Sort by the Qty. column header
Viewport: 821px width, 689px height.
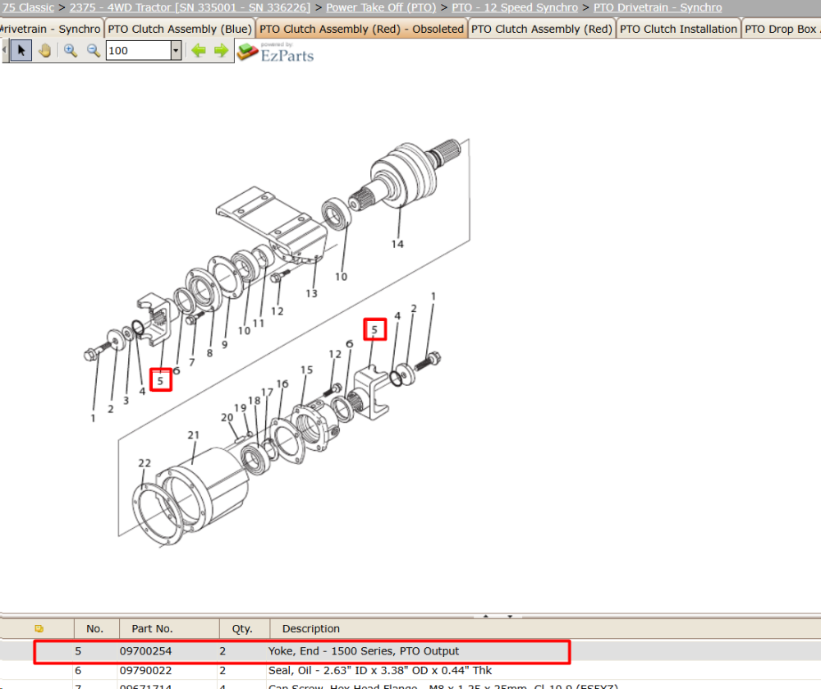point(244,629)
